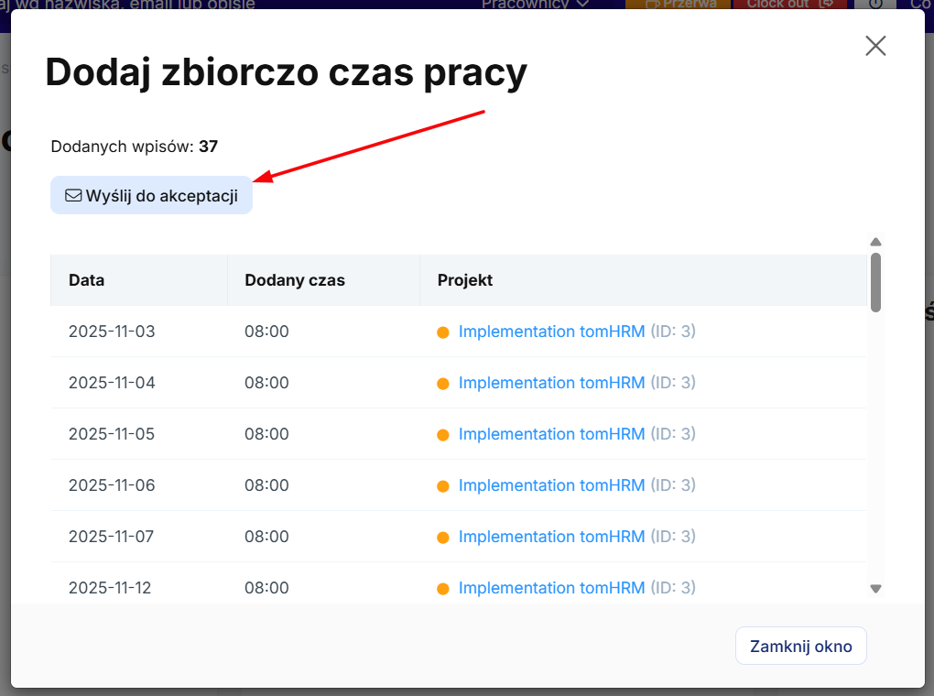Image resolution: width=934 pixels, height=696 pixels.
Task: Click the orange Przerwa button
Action: [x=678, y=5]
